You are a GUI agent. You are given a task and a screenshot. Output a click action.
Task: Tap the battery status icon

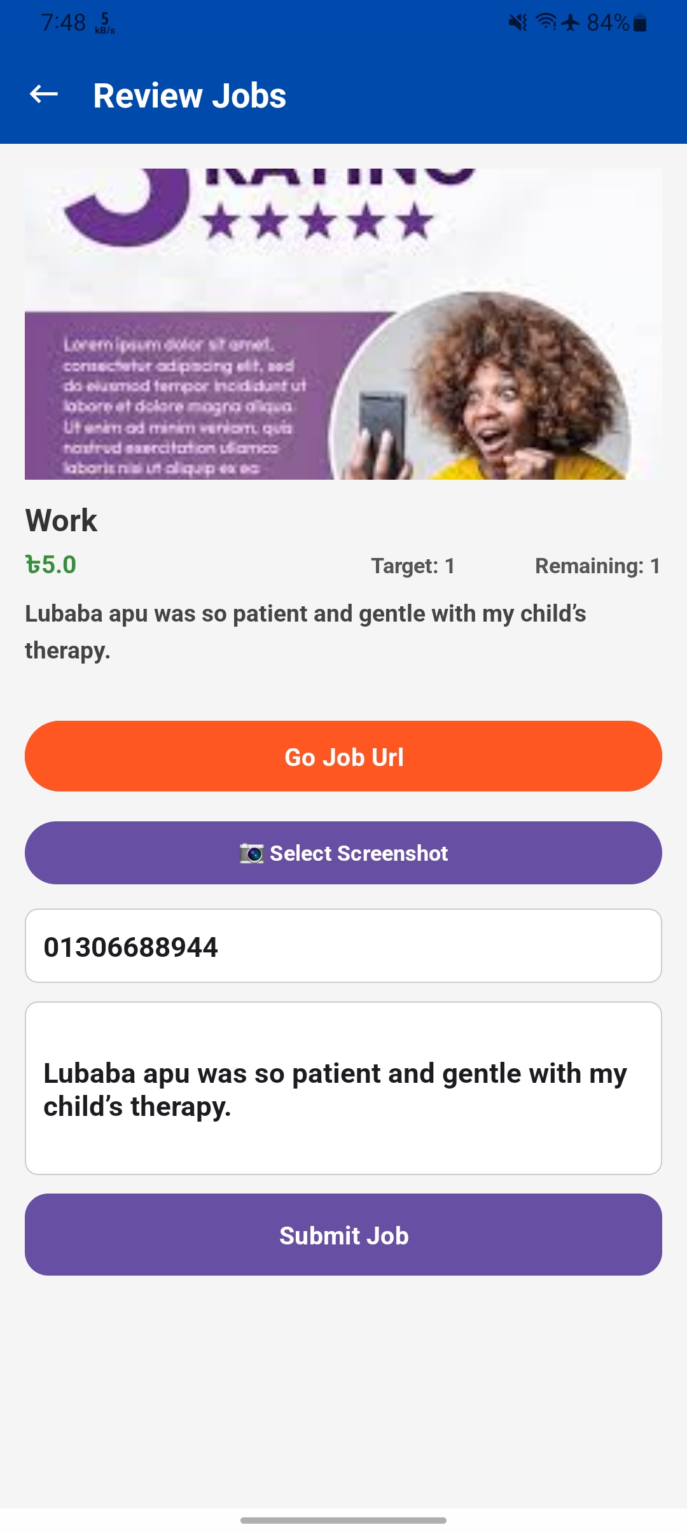pyautogui.click(x=641, y=24)
